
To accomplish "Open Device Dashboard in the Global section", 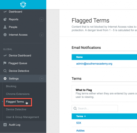I will click(x=20, y=55).
